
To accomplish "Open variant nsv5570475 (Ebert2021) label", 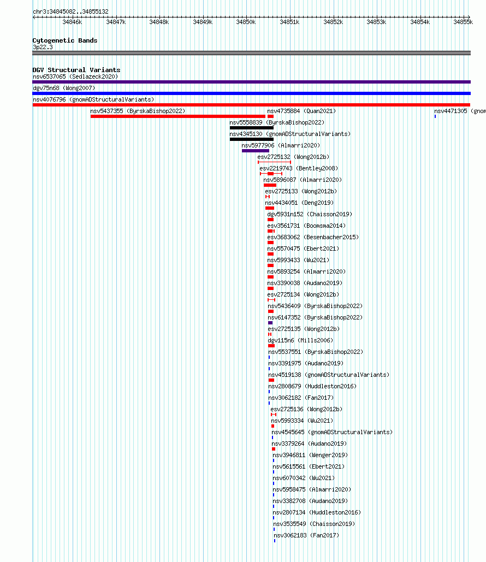I will 303,249.
